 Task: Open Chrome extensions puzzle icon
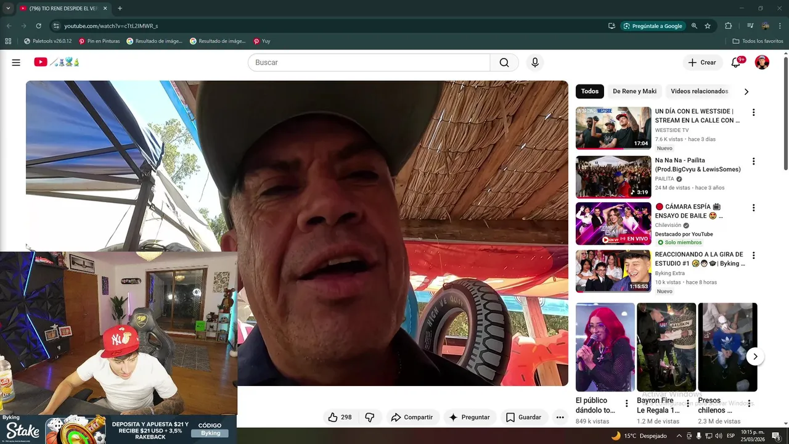[x=728, y=26]
